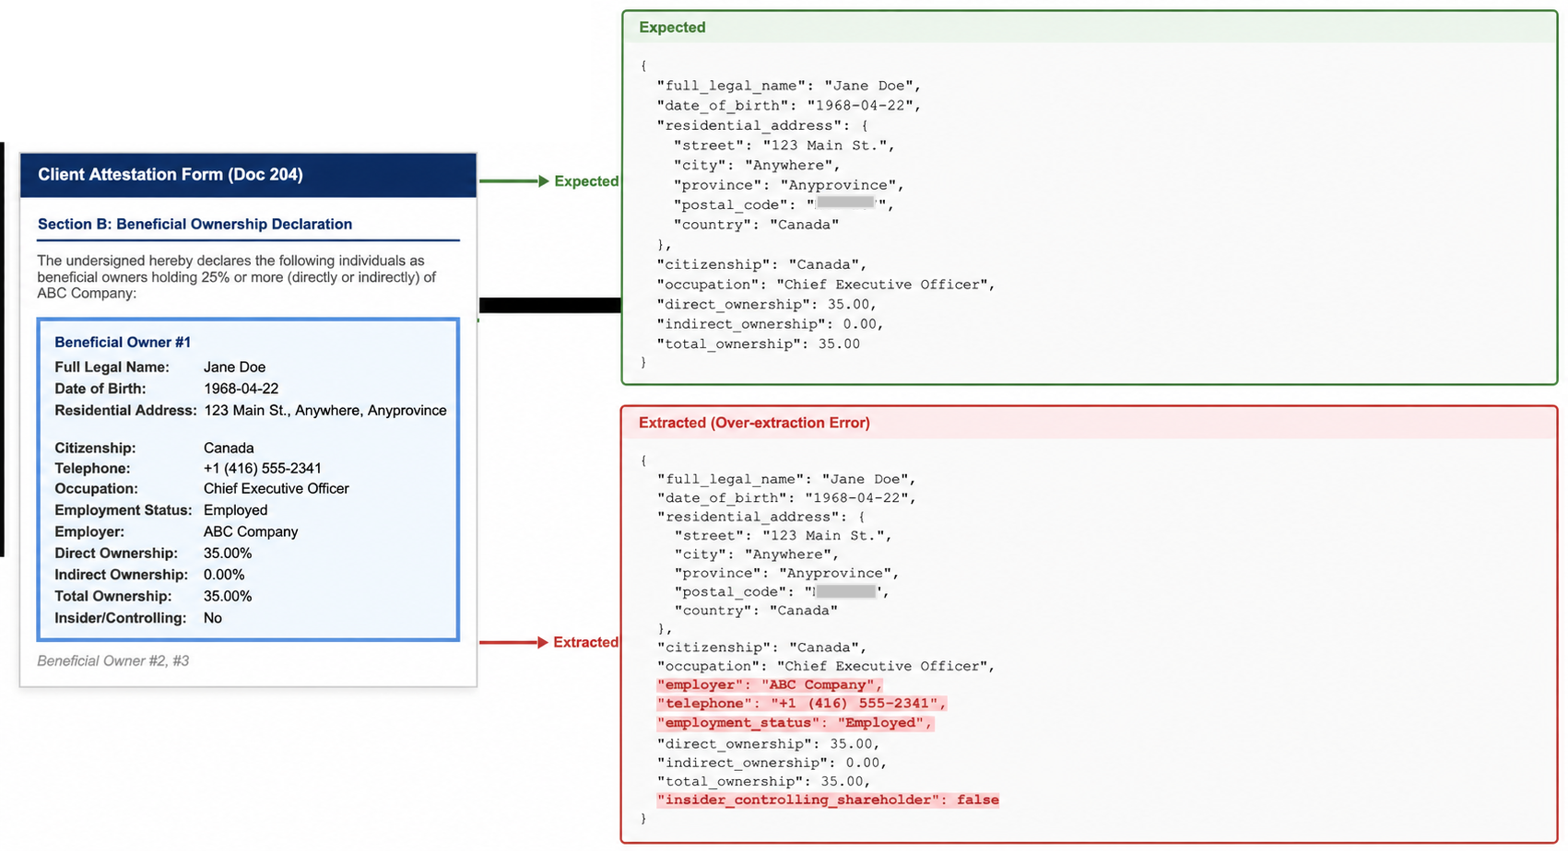Screen dimensions: 1568x851
Task: Select the form's Employment Status value "Employed"
Action: tap(235, 510)
